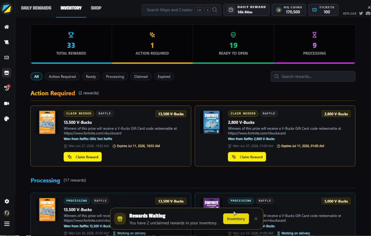Select the Action Required filter chip
The width and height of the screenshot is (371, 236).
[x=62, y=77]
